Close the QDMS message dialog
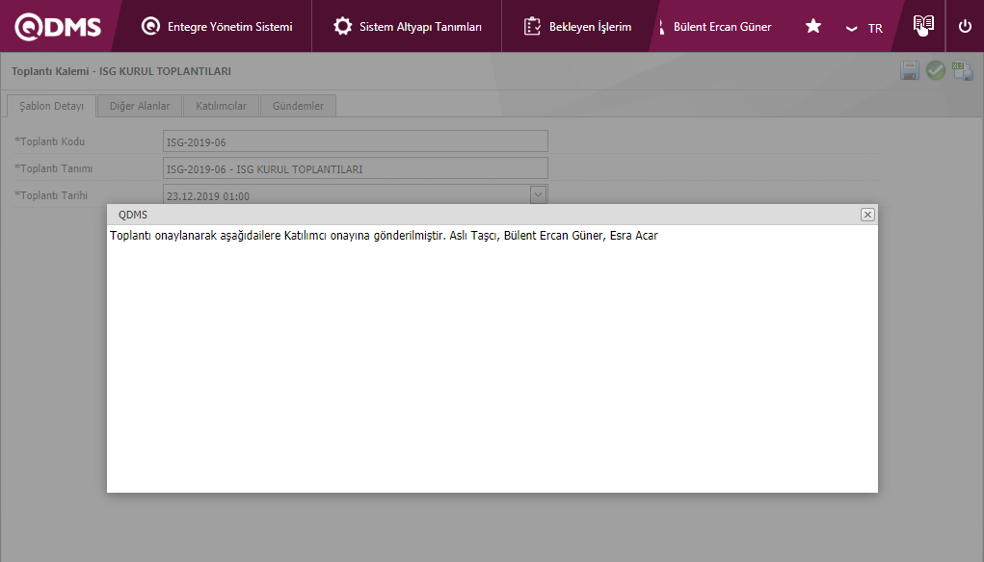Viewport: 984px width, 562px height. [x=867, y=215]
